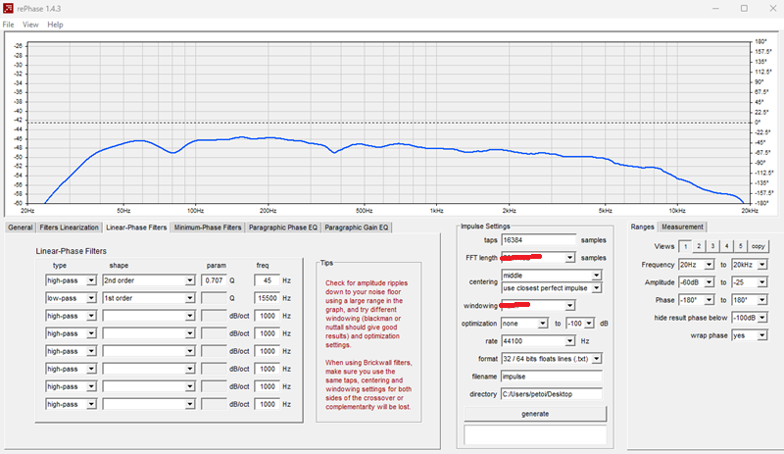784x454 pixels.
Task: Switch to the Filters Linearization tab
Action: coord(69,227)
